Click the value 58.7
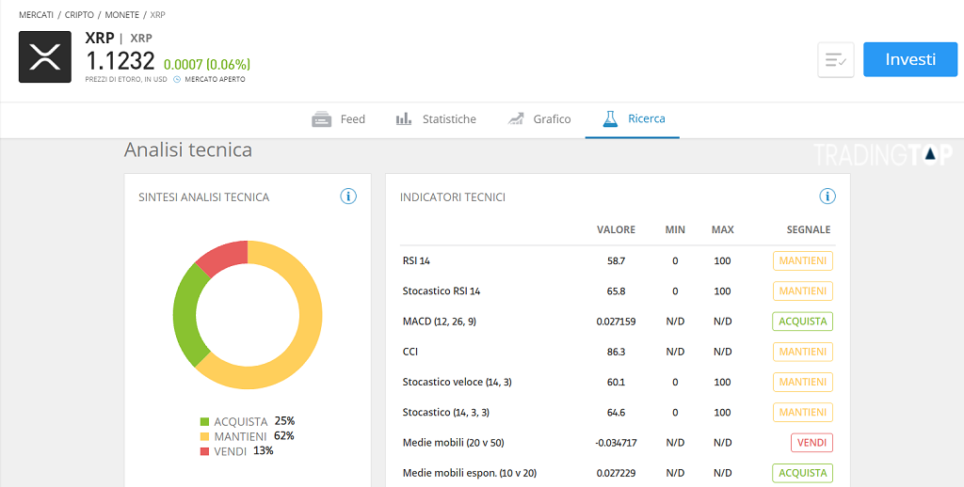 coord(616,261)
